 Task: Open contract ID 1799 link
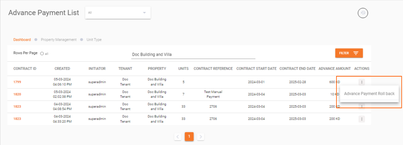(x=17, y=82)
